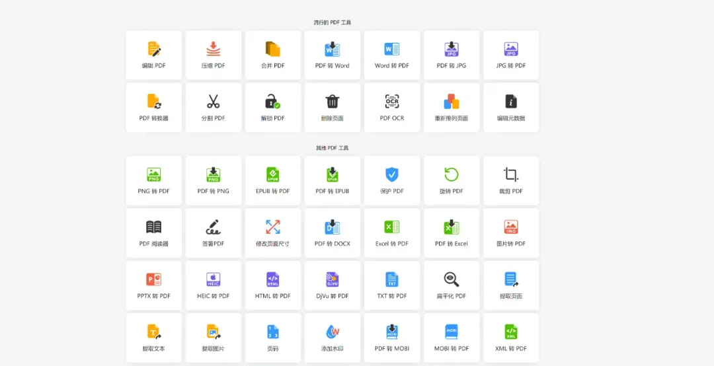Viewport: 714px width, 366px height.
Task: Click the 合并 PDF merge icon
Action: click(272, 49)
